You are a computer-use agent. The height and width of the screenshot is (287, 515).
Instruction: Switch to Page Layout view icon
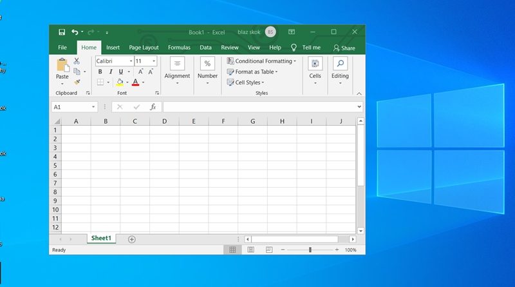[x=250, y=250]
